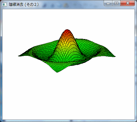The image size is (137, 122).
Task: Click the bottom front corner of mesh
Action: (x=57, y=72)
